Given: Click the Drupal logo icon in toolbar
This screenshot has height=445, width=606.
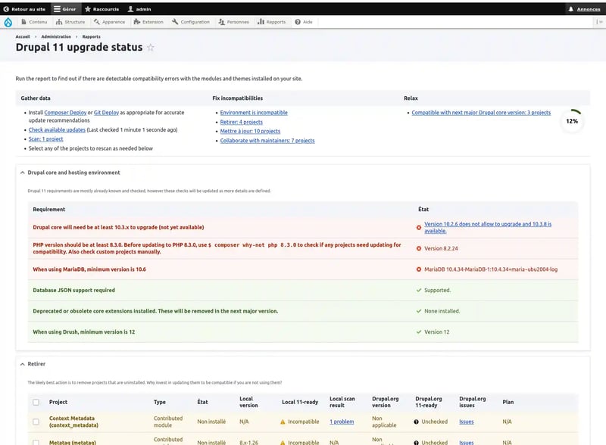Looking at the screenshot, I should 8,23.
